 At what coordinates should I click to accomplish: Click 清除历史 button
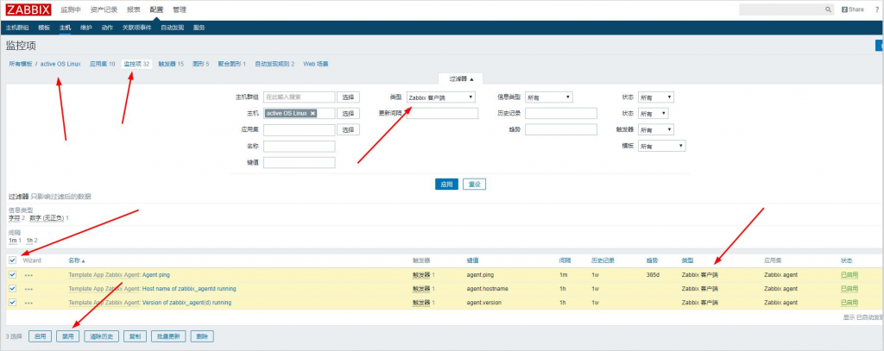102,336
